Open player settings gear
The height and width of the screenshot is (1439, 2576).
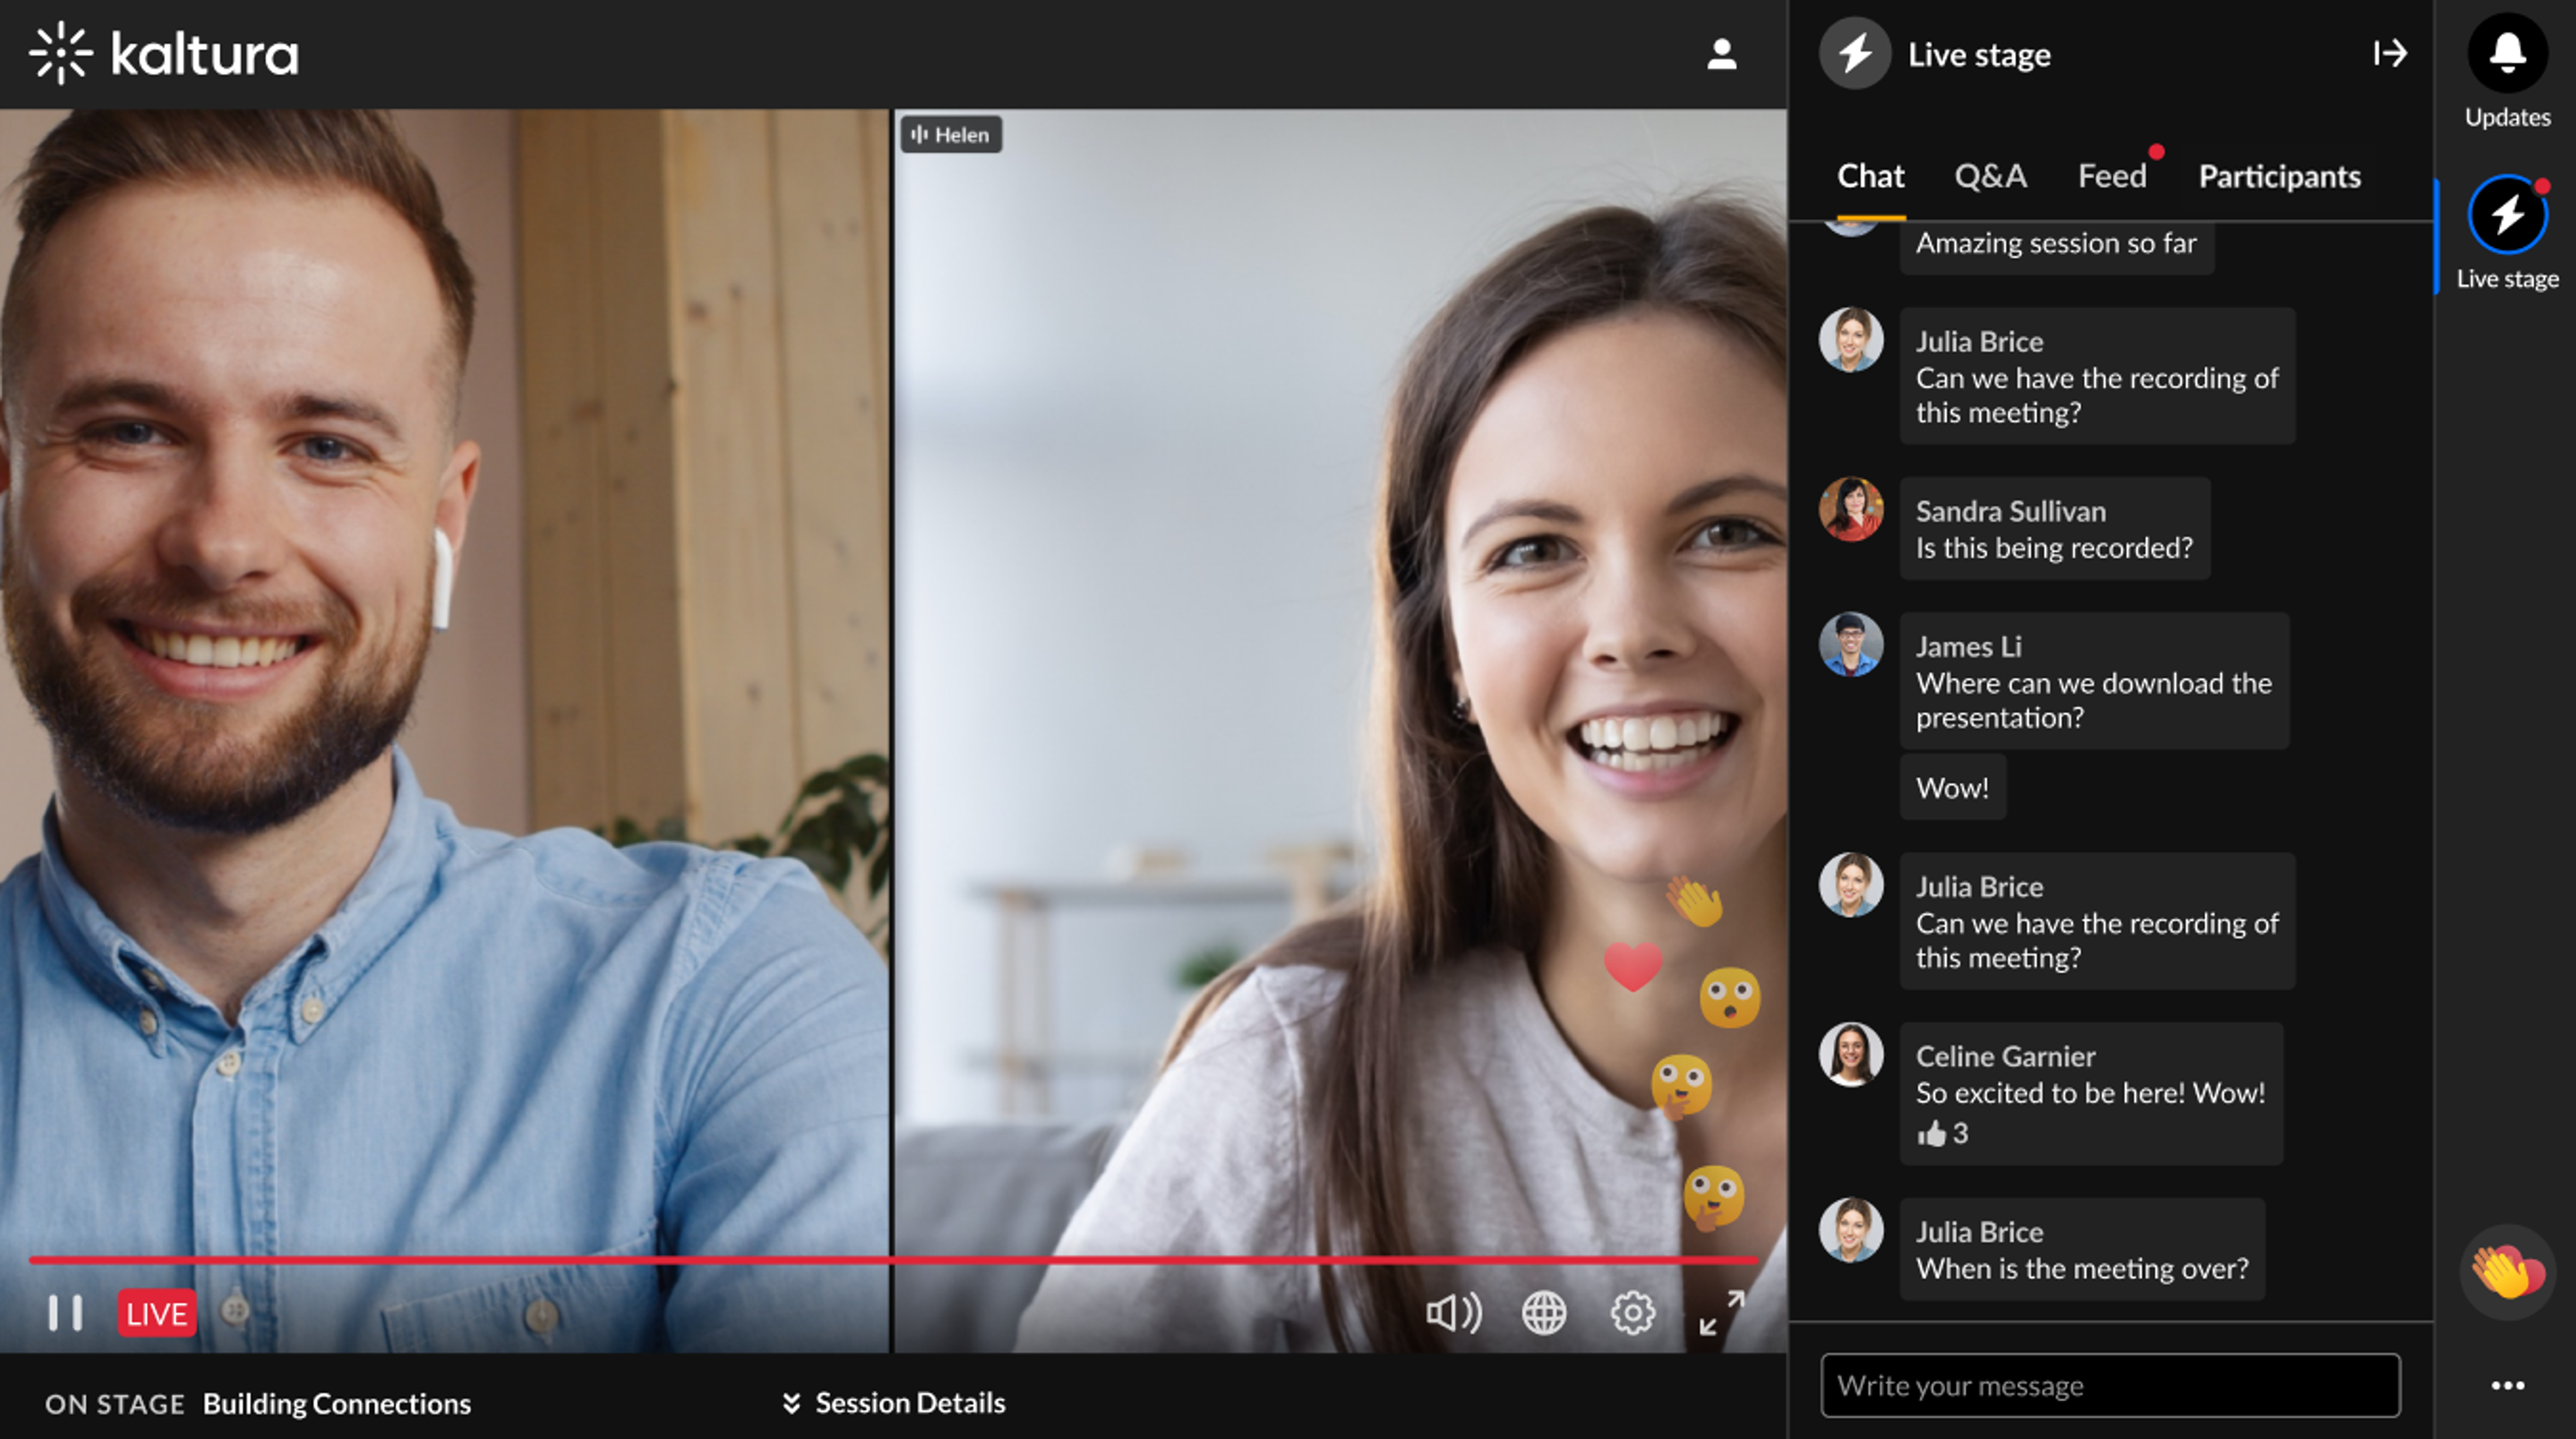tap(1632, 1313)
